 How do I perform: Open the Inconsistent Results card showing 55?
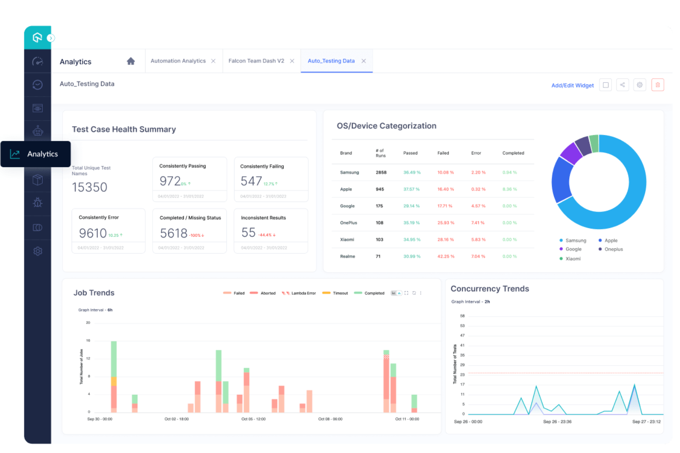coord(271,231)
